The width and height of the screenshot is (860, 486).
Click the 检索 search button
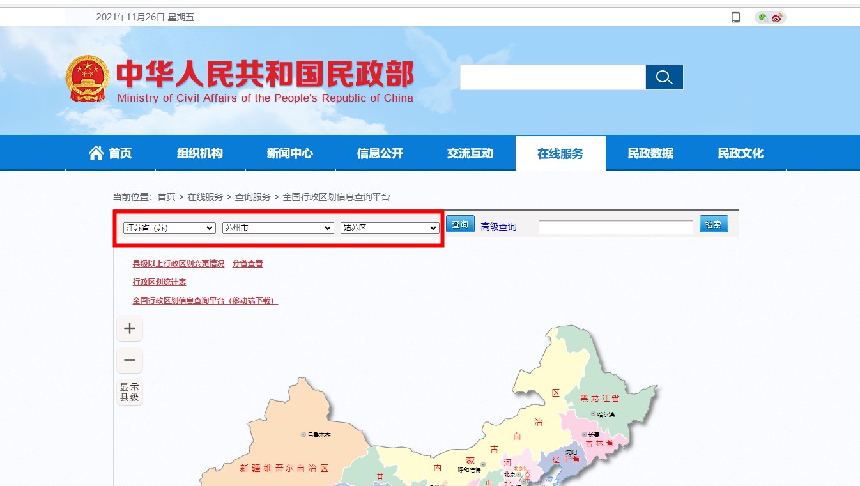[714, 224]
